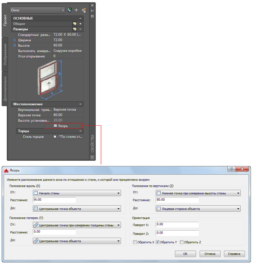Image resolution: width=254 pixels, height=264 pixels.
Task: Open the Окно object type dropdown
Action: (x=63, y=10)
